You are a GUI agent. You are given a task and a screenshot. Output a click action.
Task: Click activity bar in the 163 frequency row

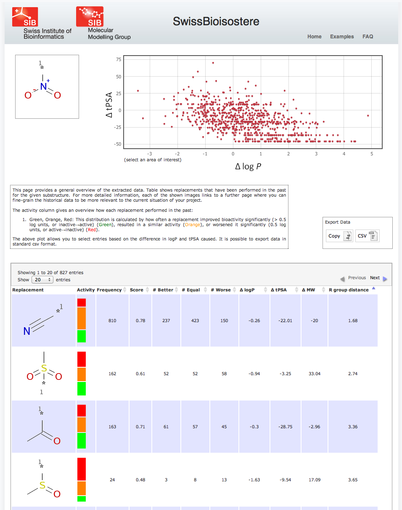click(x=82, y=427)
